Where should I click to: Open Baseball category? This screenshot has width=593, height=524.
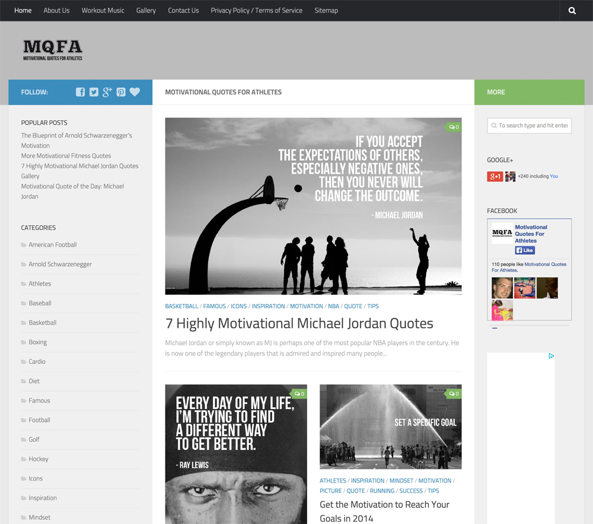[x=40, y=303]
